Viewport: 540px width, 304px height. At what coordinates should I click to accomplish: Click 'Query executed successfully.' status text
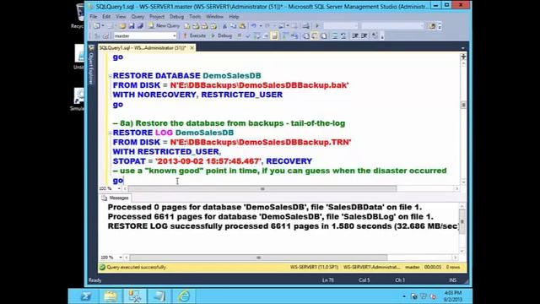[137, 267]
